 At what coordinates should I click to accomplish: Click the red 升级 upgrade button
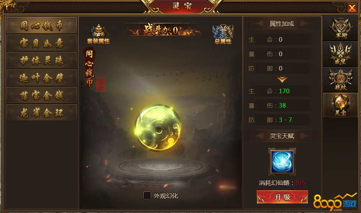282,197
